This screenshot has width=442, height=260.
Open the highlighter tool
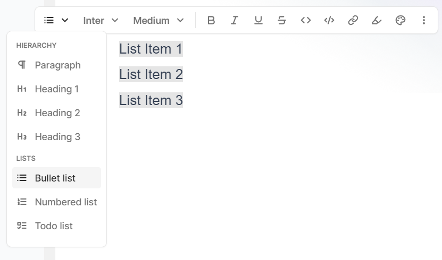(377, 20)
